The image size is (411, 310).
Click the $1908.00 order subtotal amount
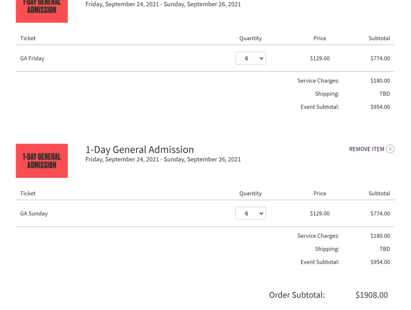372,295
